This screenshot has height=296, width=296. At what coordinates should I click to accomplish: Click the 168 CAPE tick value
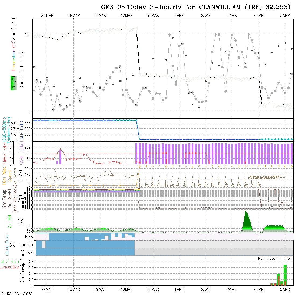tap(27, 153)
